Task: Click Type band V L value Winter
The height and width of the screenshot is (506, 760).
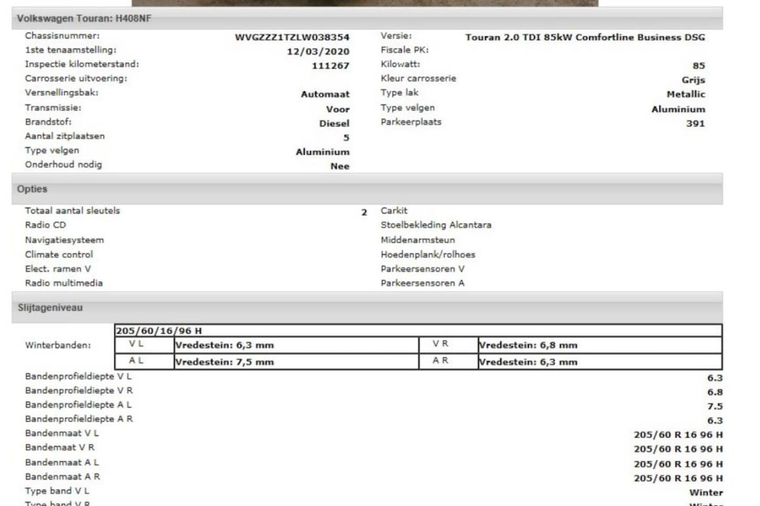Action: (706, 493)
